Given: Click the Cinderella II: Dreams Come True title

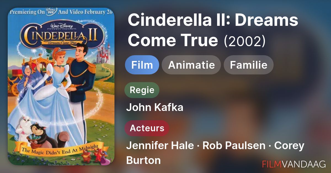Looking at the screenshot, I should [x=212, y=30].
